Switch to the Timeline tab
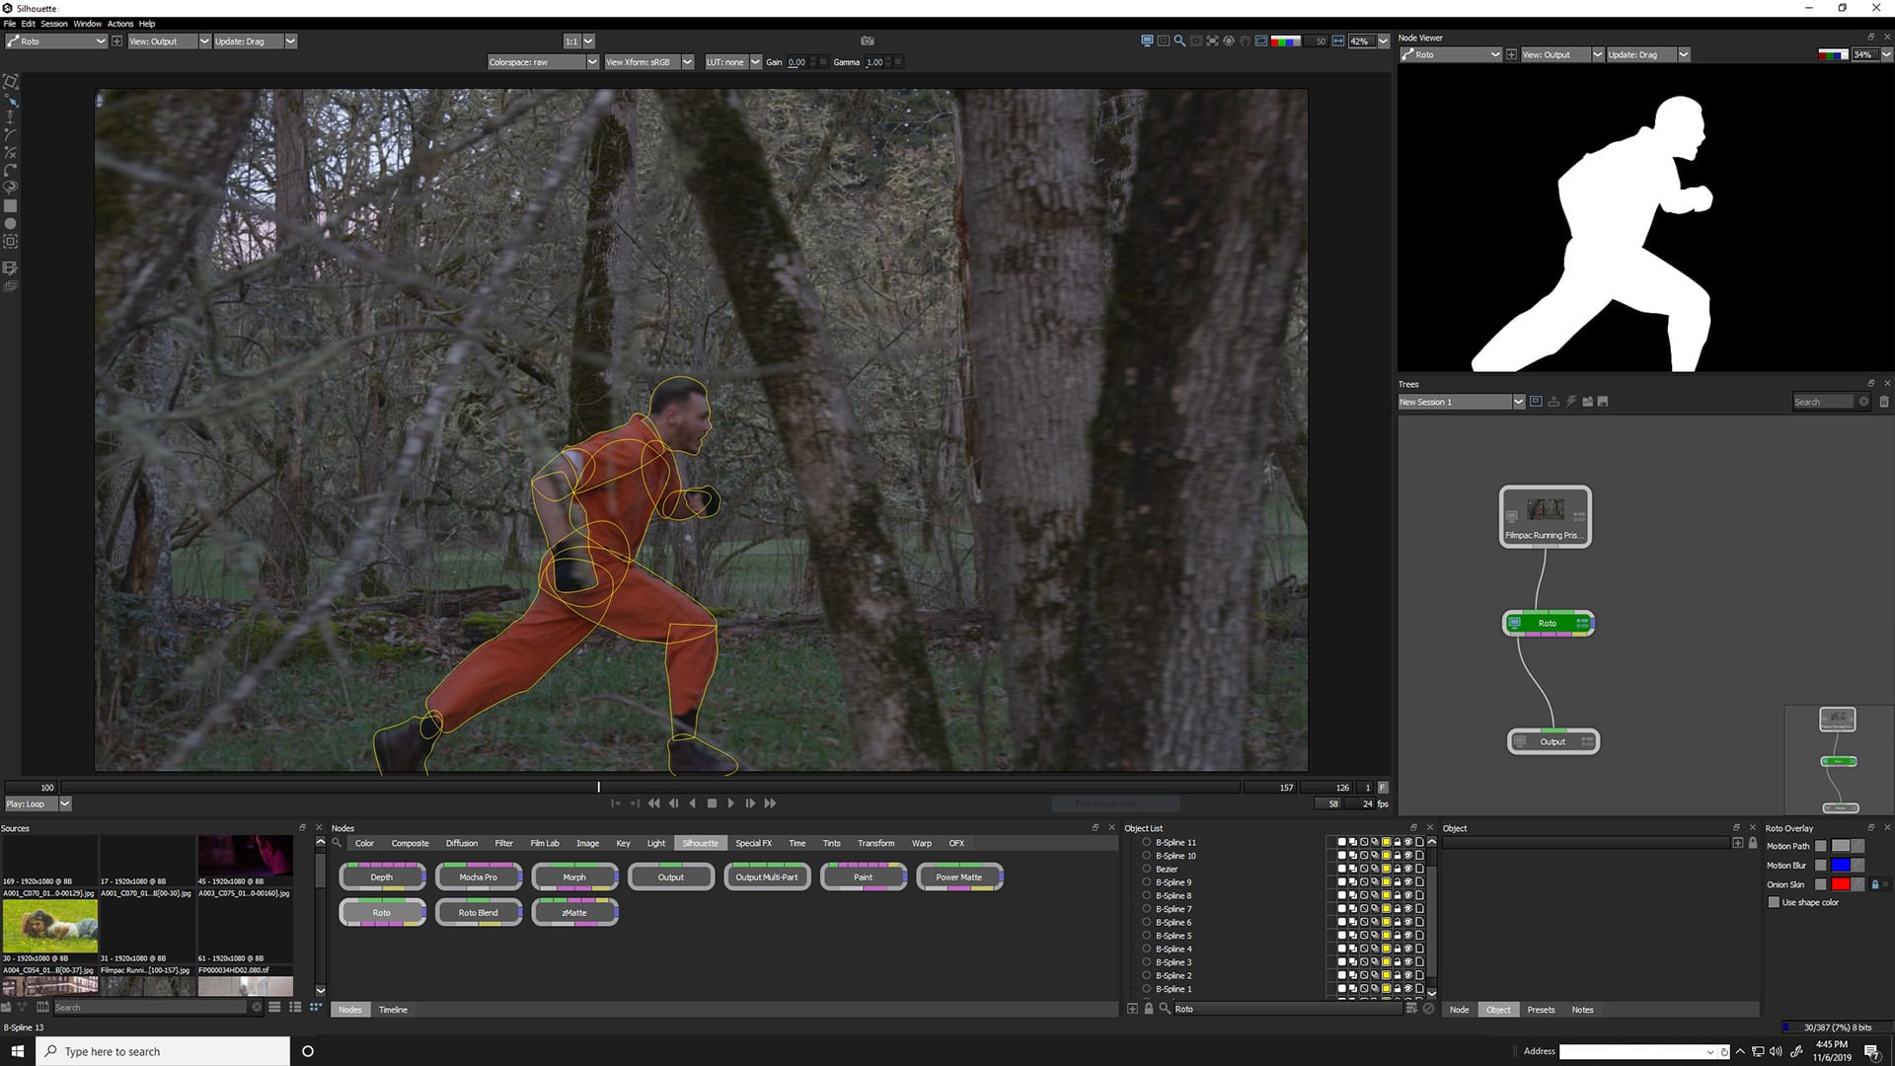Image resolution: width=1895 pixels, height=1066 pixels. (x=393, y=1010)
